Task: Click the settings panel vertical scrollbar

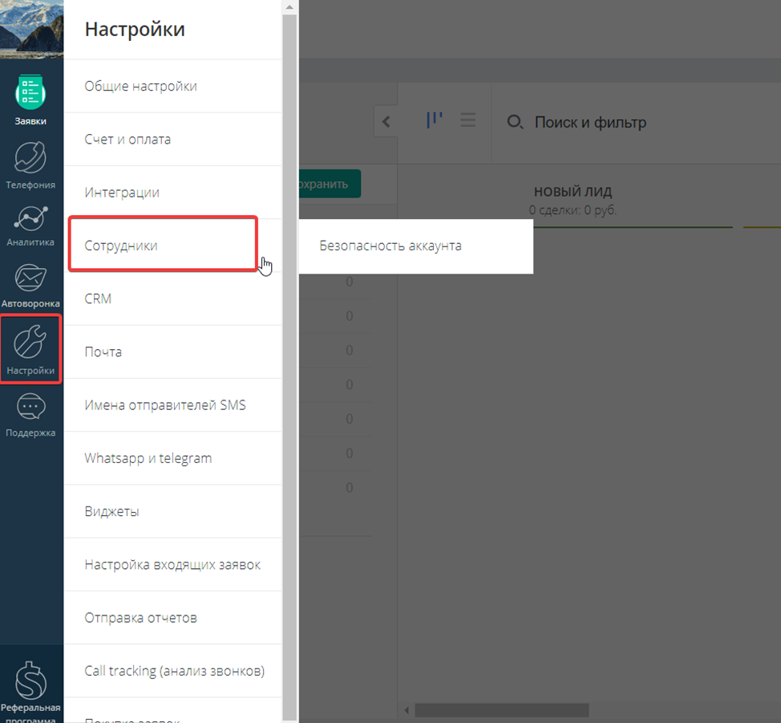Action: coord(290,368)
